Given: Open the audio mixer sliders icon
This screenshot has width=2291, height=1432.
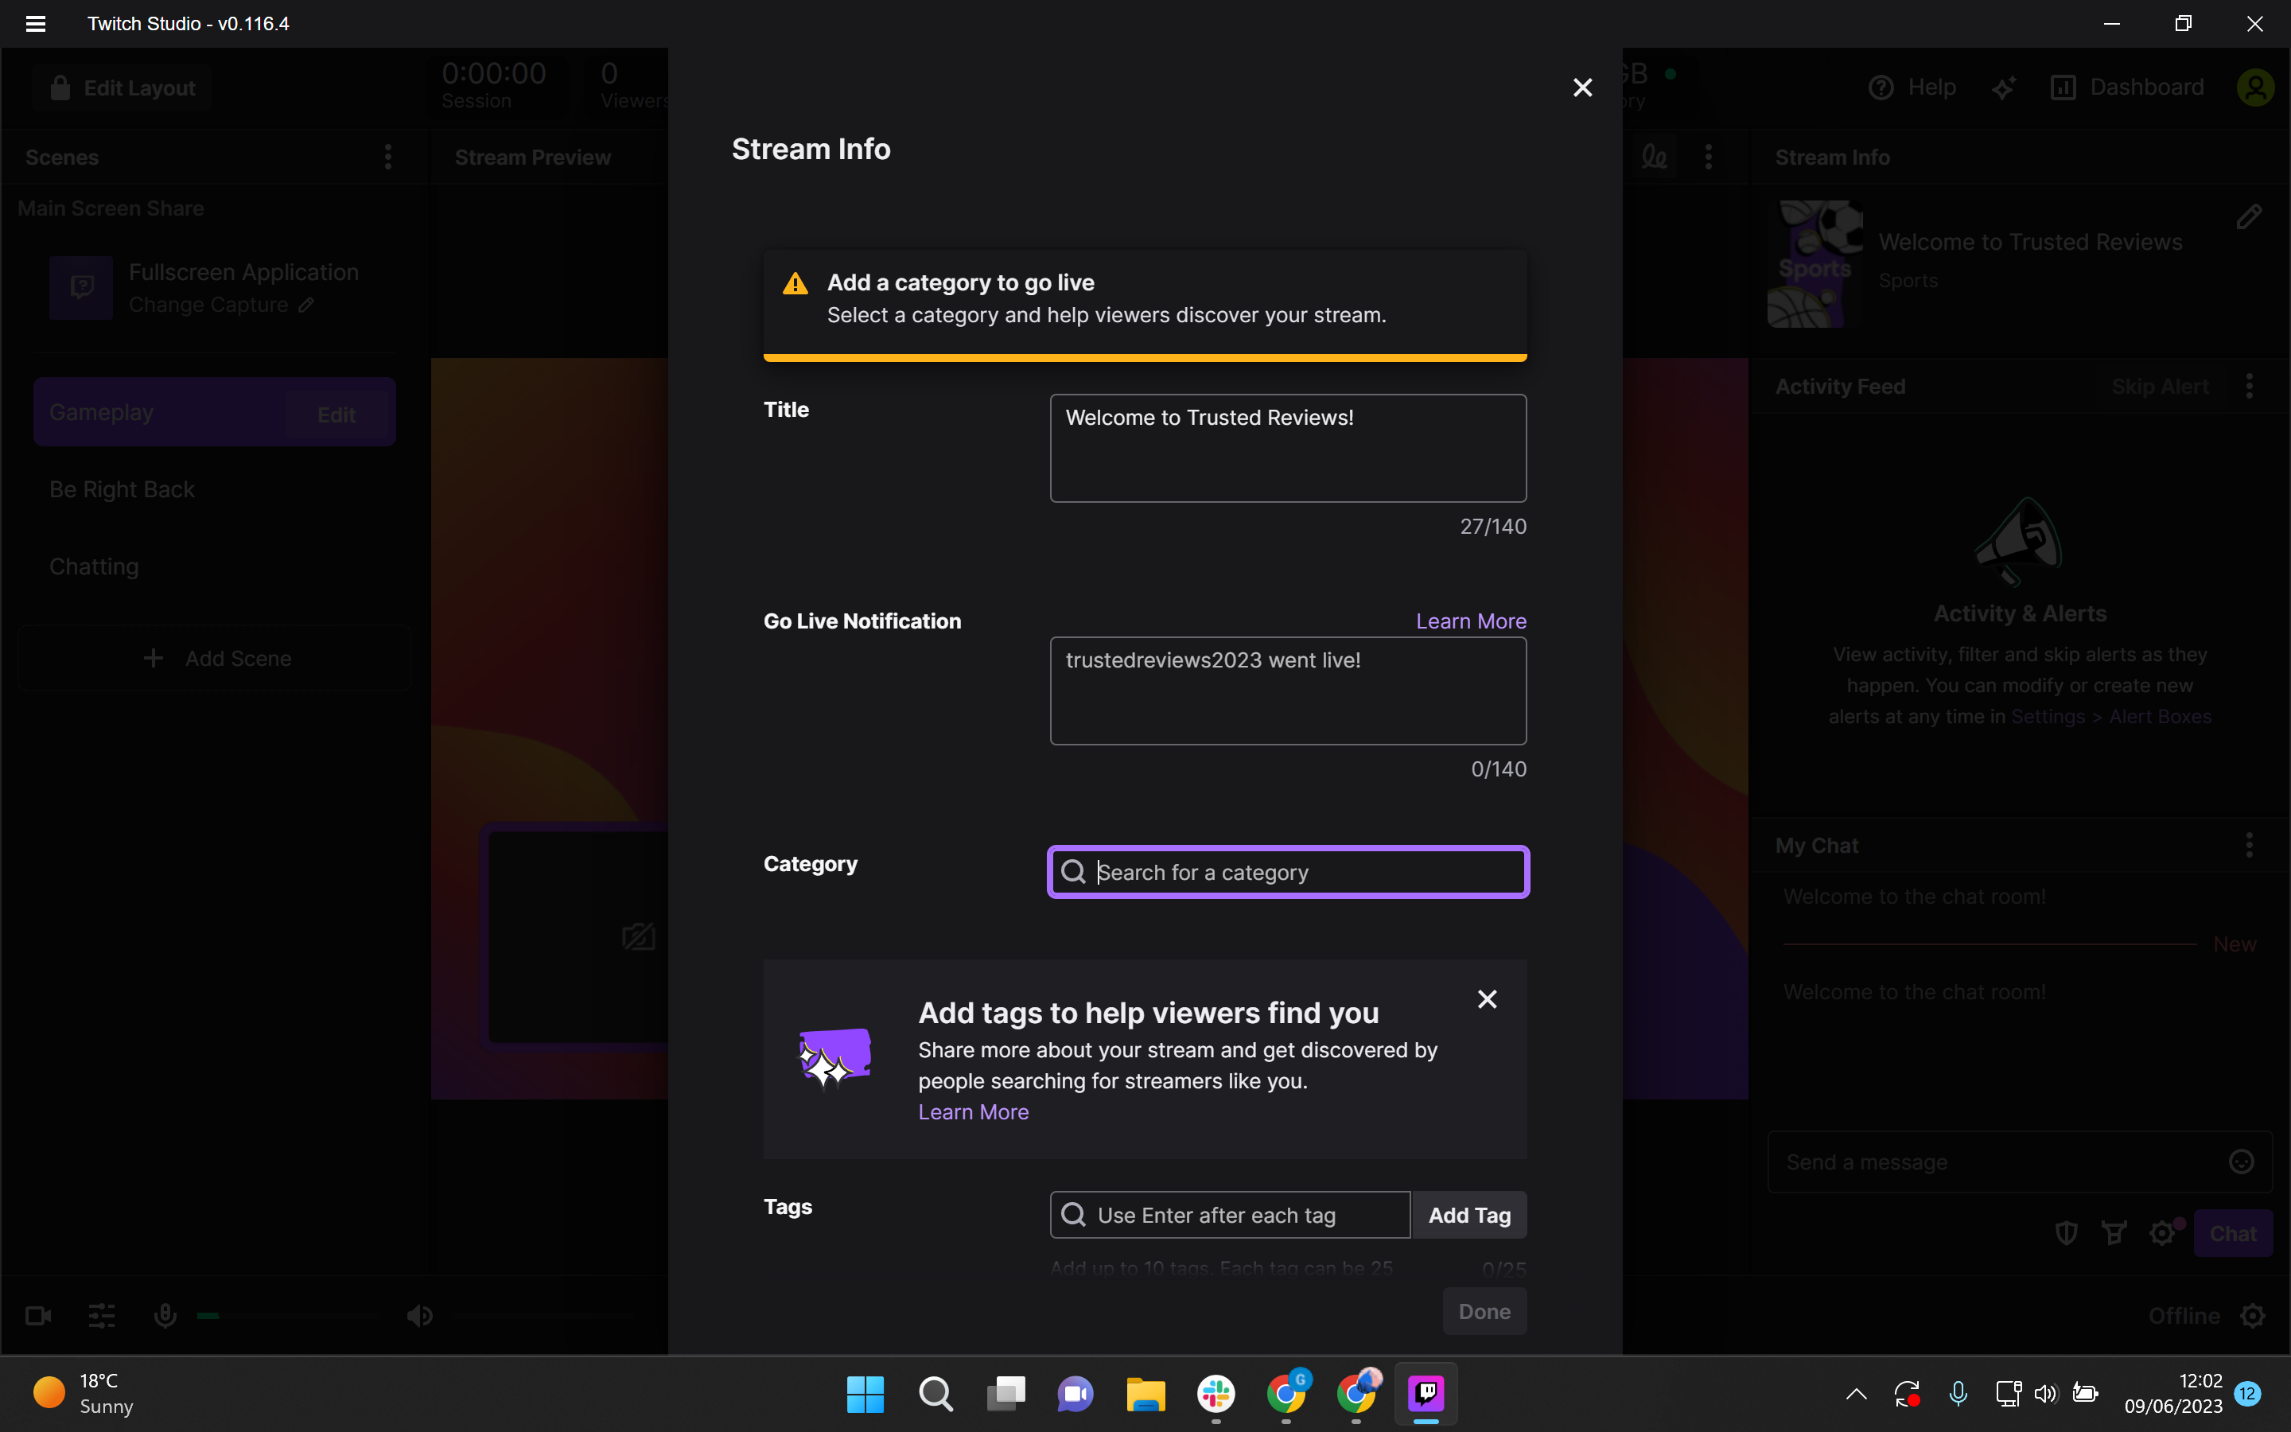Looking at the screenshot, I should [x=101, y=1316].
